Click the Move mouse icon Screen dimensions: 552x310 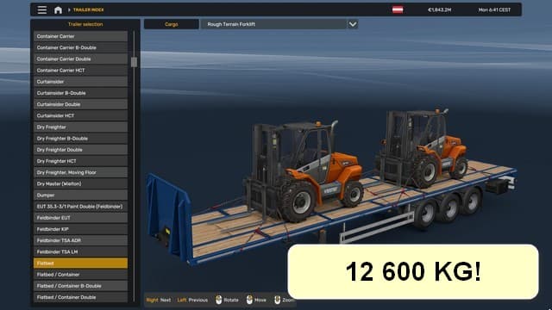[249, 300]
